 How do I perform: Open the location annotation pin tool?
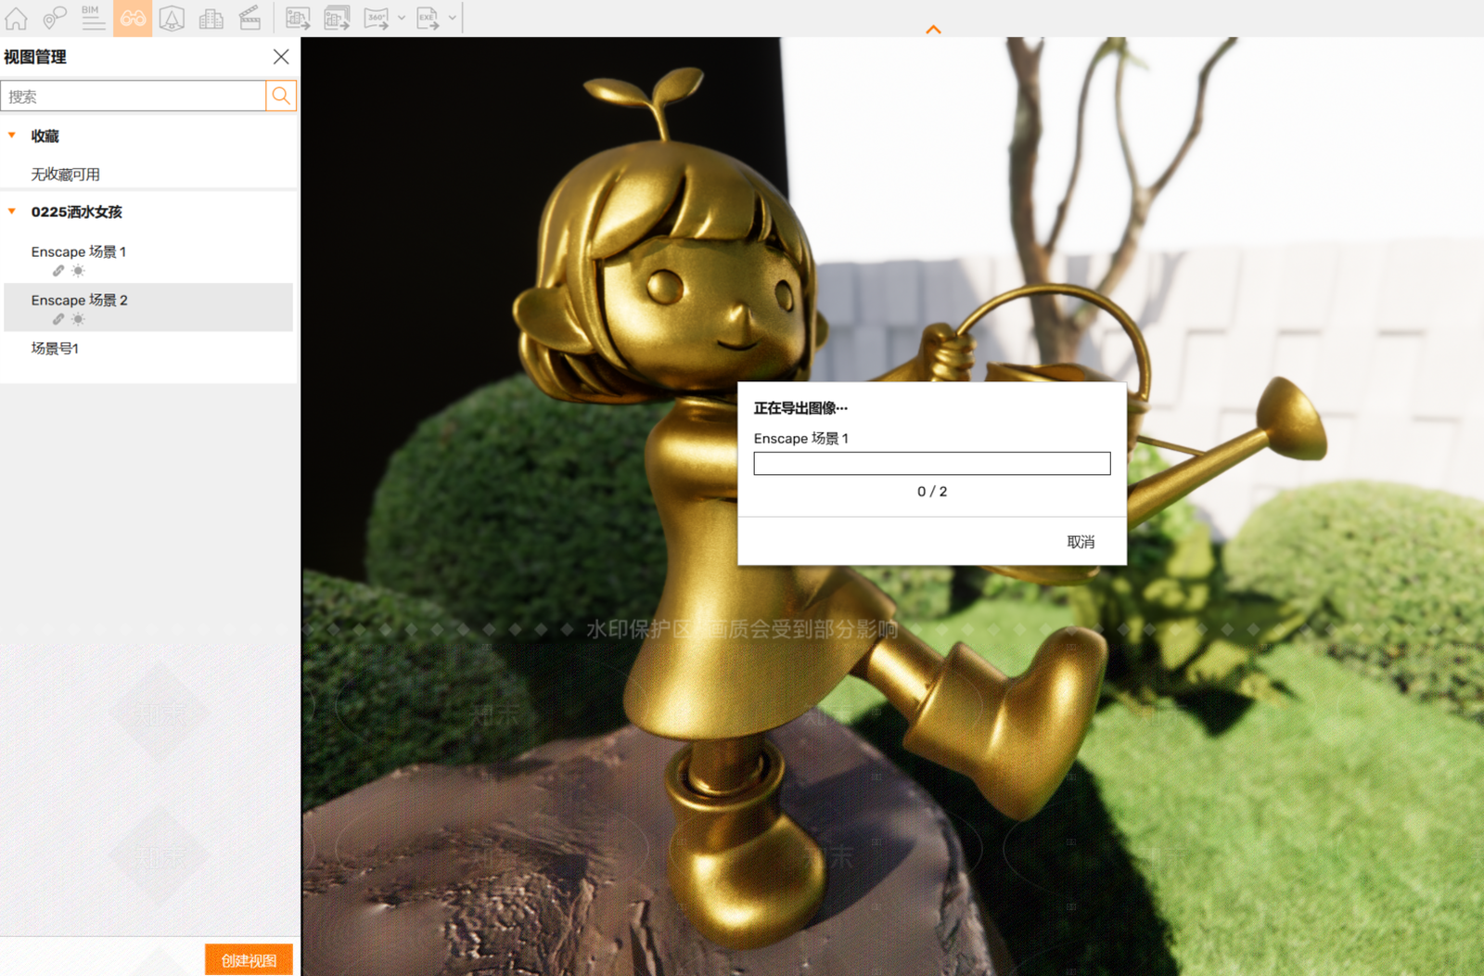point(54,18)
